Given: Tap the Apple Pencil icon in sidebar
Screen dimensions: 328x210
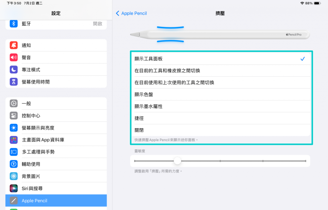Looking at the screenshot, I should click(13, 201).
